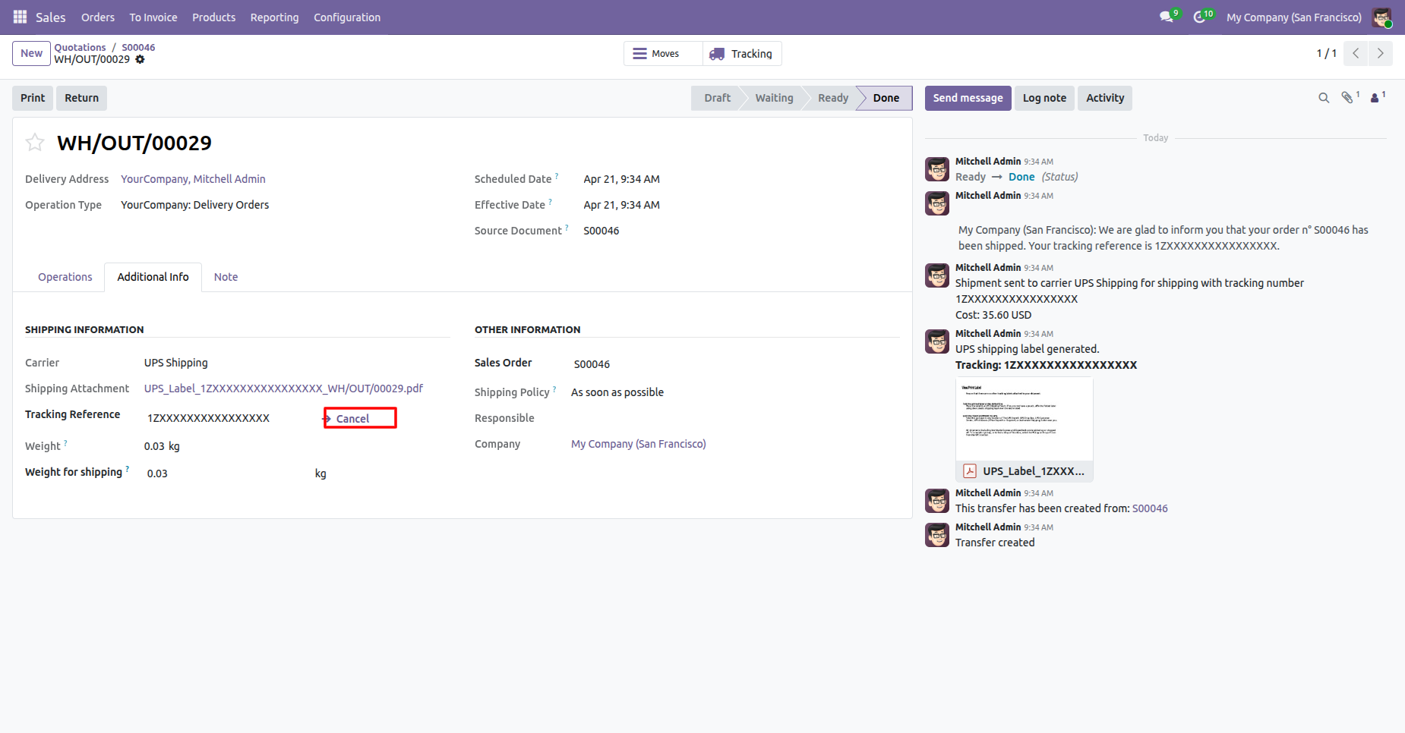Click the Weight for shipping input field
1405x733 pixels.
[x=226, y=473]
